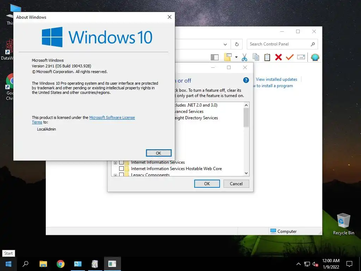The height and width of the screenshot is (271, 361).
Task: Switch to active About Windows taskbar item
Action: (112, 264)
